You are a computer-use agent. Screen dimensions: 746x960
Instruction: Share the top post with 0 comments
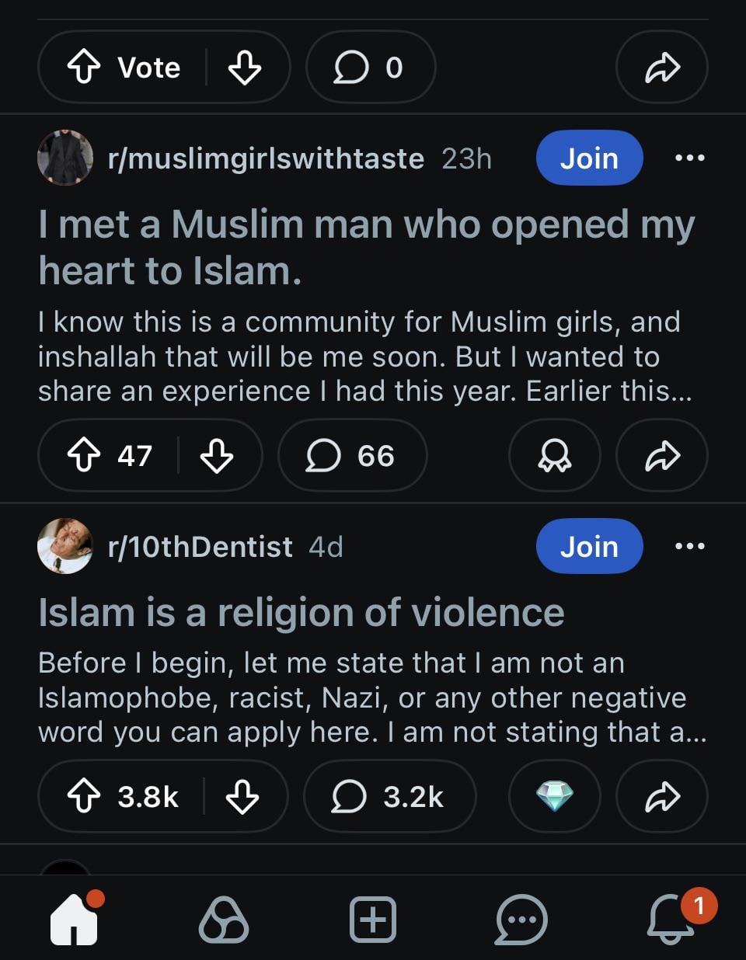[662, 68]
